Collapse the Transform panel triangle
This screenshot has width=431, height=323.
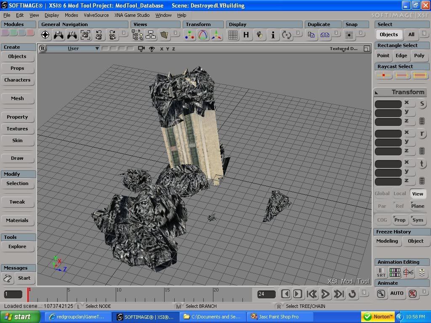[x=377, y=93]
